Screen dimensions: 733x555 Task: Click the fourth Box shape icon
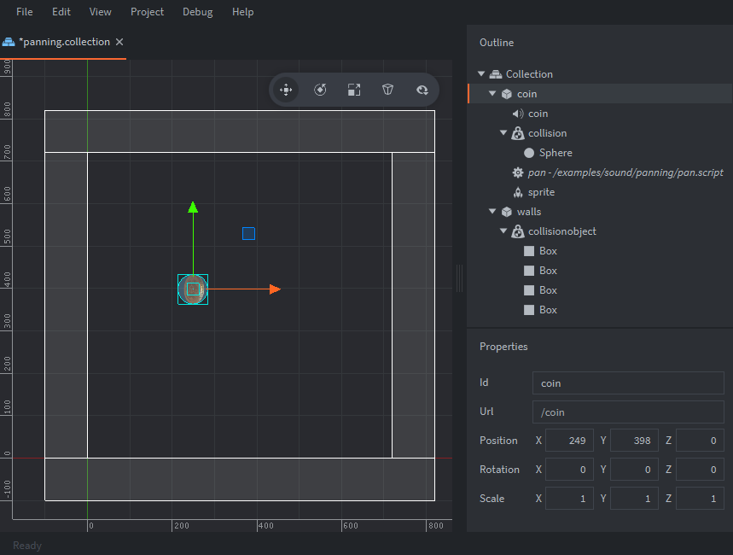(529, 310)
